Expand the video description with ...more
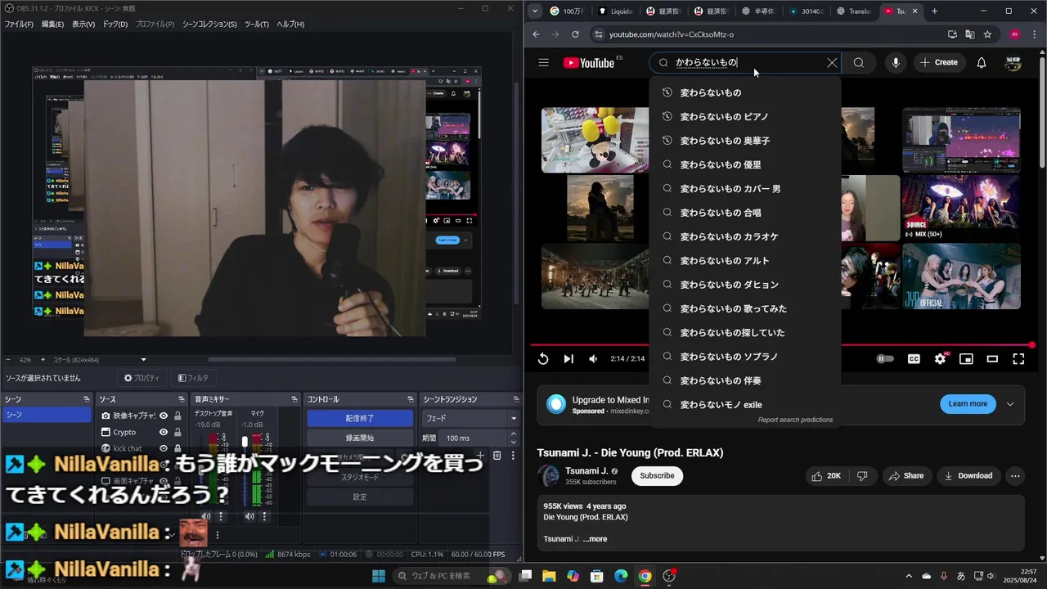 point(595,539)
